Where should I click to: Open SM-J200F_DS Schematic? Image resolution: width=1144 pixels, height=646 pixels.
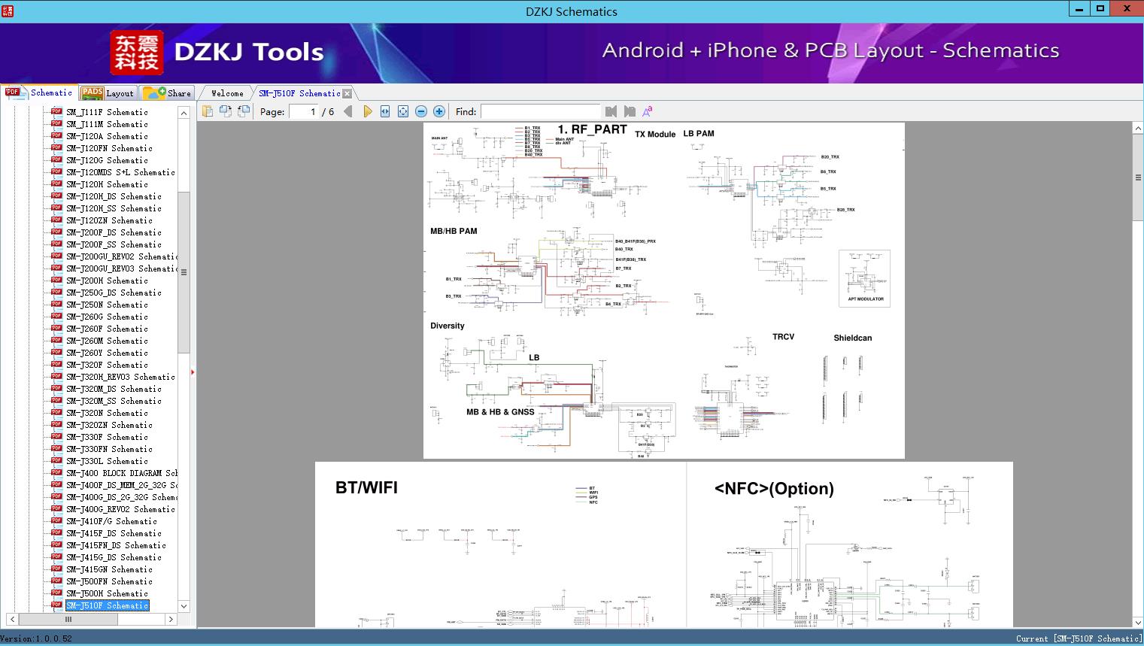pos(114,232)
